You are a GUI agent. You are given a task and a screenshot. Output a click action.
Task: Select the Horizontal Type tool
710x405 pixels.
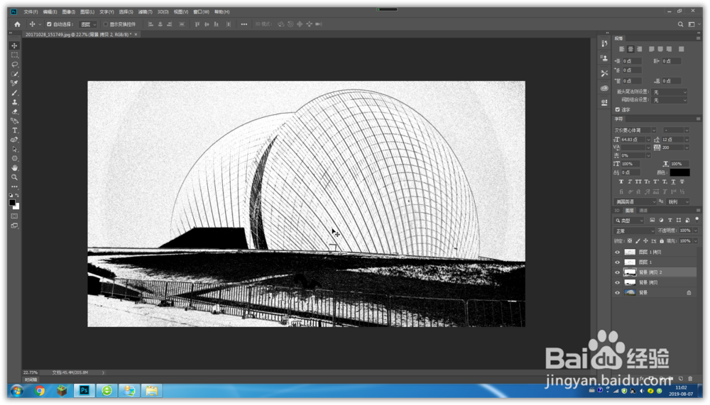point(14,131)
